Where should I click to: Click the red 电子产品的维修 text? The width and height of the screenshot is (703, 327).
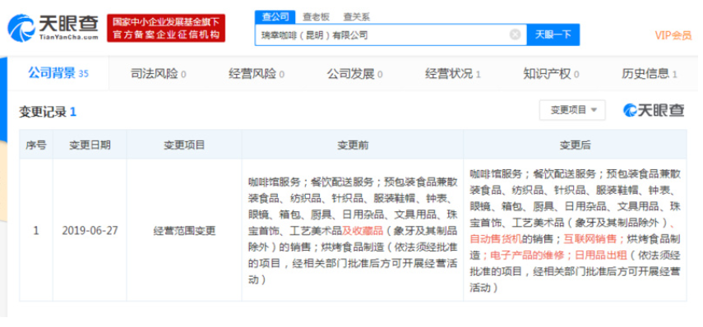(526, 255)
